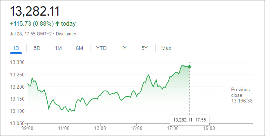Click the green data point marker

[x=189, y=67]
